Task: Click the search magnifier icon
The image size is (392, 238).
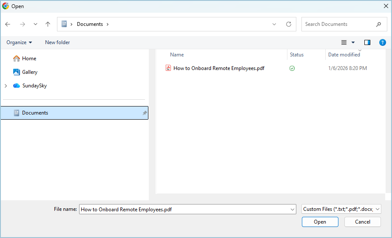Action: (378, 24)
